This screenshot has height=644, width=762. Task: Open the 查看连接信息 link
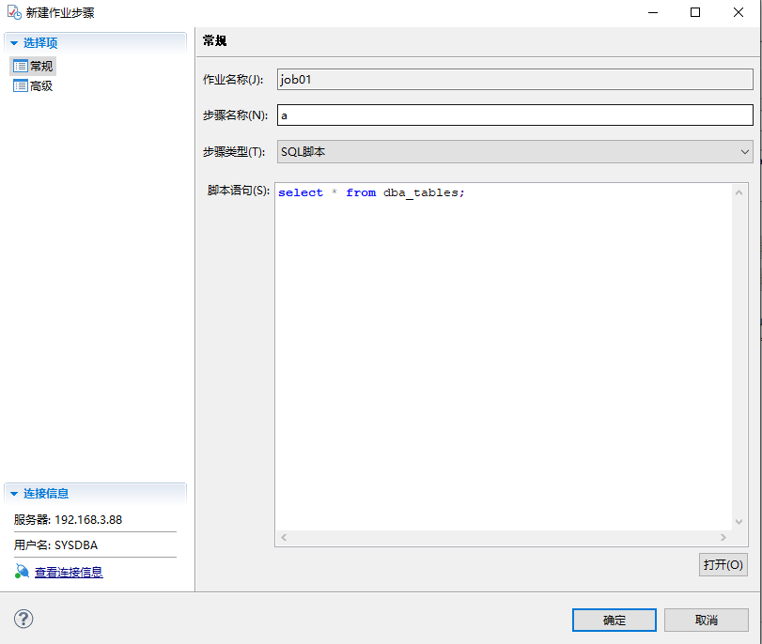[69, 572]
